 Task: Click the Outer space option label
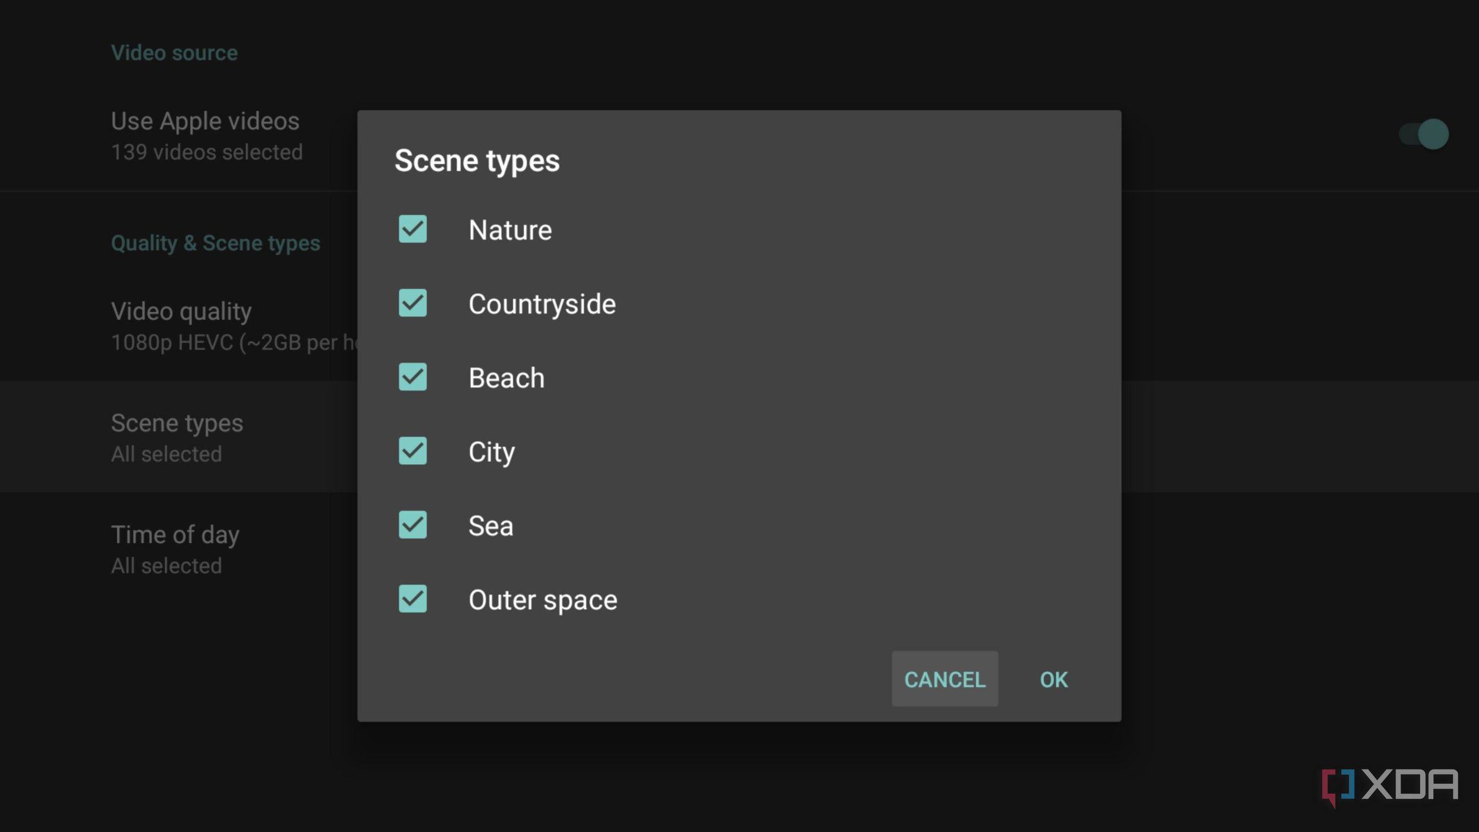coord(543,600)
